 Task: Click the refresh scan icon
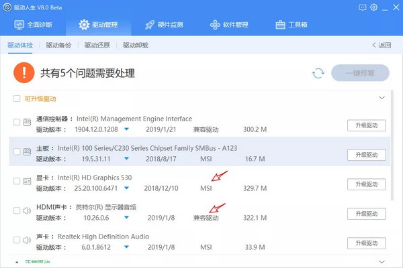pyautogui.click(x=318, y=73)
